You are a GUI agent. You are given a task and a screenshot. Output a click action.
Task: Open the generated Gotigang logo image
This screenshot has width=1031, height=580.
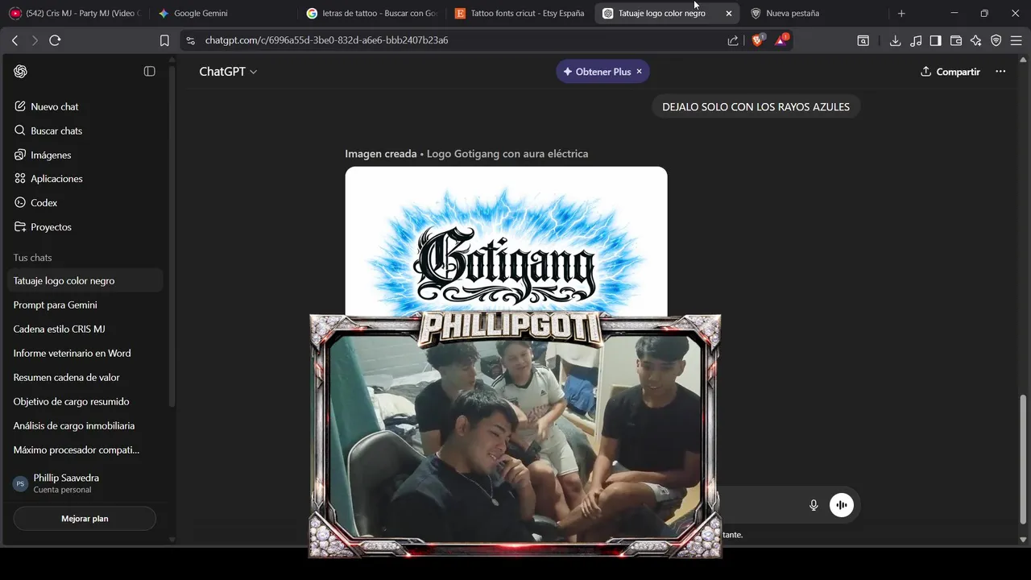click(506, 241)
